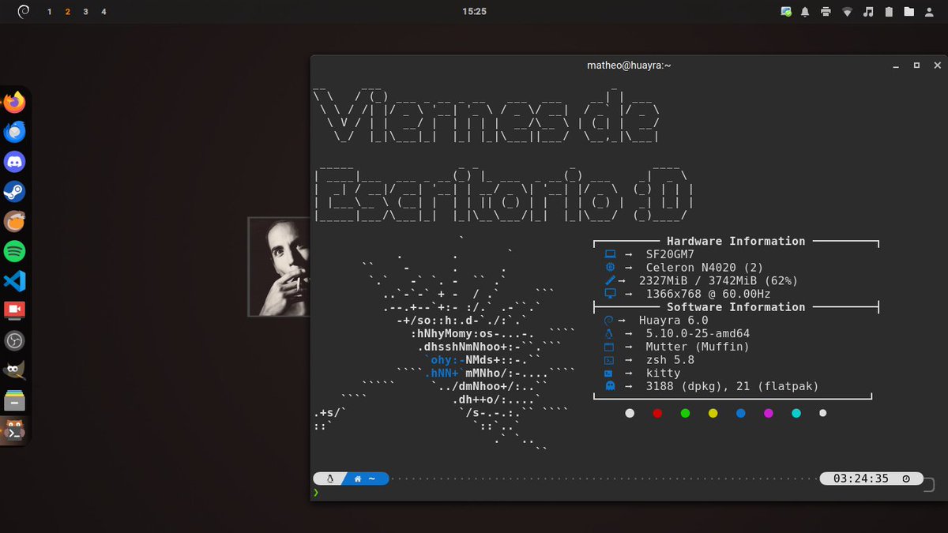Launch OBS Studio from the dock
This screenshot has width=948, height=533.
pyautogui.click(x=14, y=340)
